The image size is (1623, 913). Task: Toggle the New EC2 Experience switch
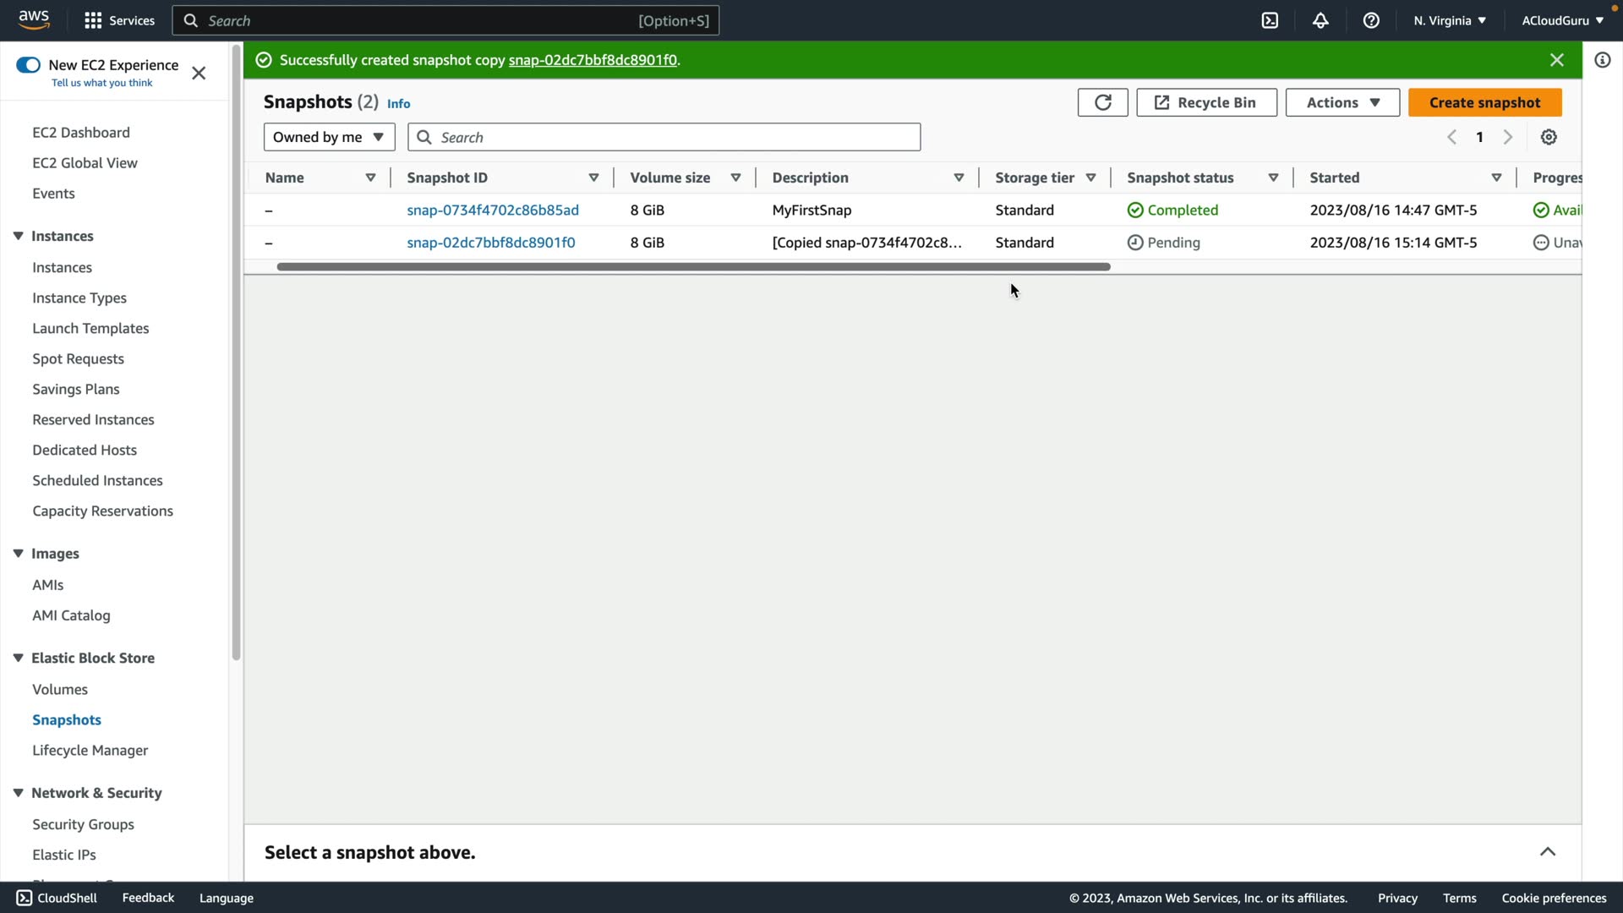[28, 65]
